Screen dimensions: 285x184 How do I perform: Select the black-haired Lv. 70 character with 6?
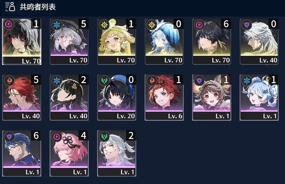click(211, 41)
